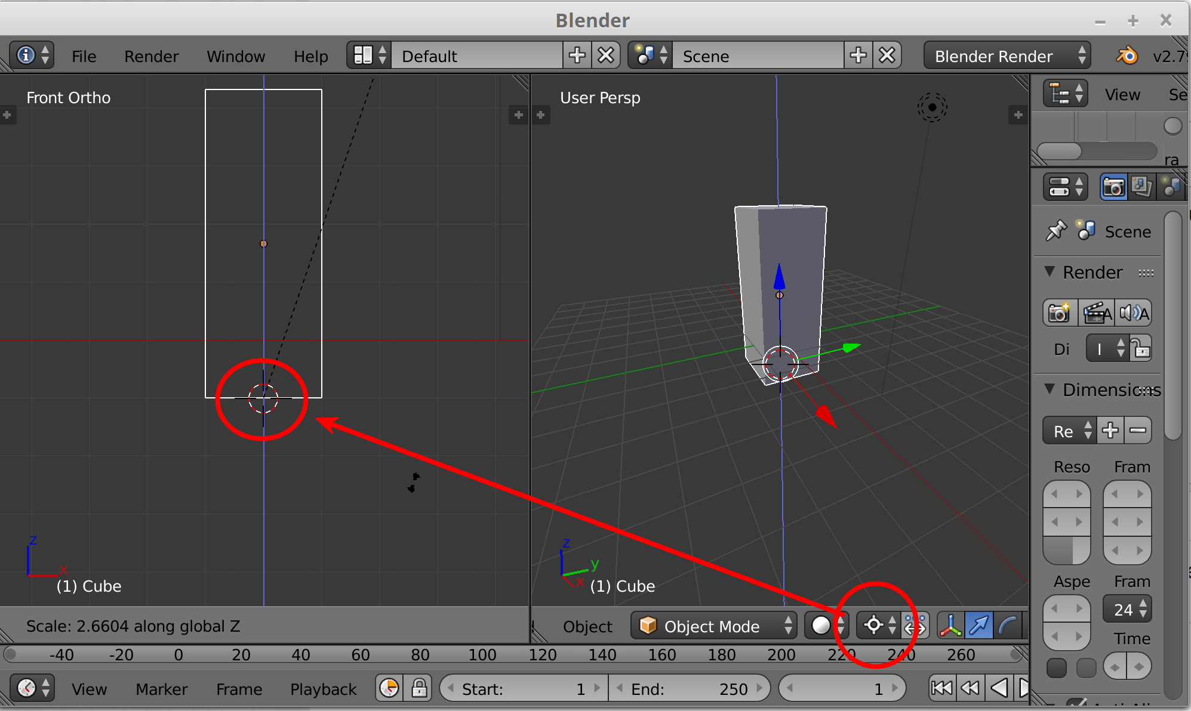Click the Animation render clapperboard icon
Viewport: 1191px width, 711px height.
pos(1097,313)
